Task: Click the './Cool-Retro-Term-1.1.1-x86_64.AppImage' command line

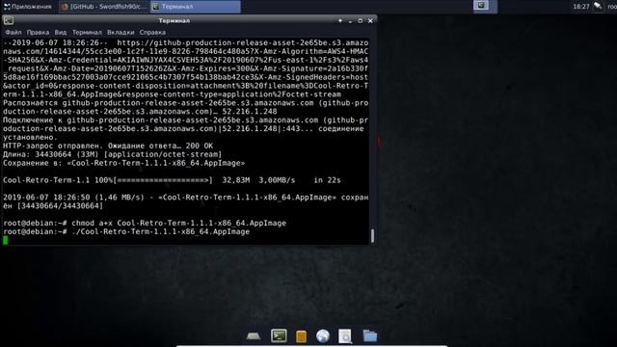Action: click(126, 231)
